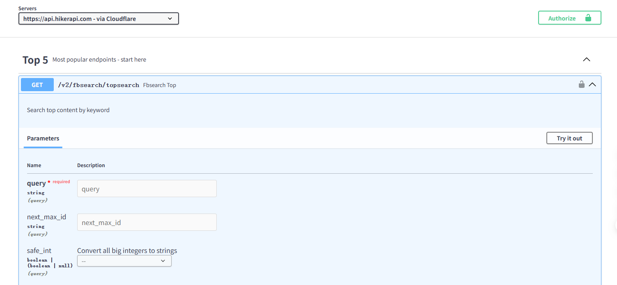
Task: Click the 'safe_int' parameter name
Action: pyautogui.click(x=39, y=251)
